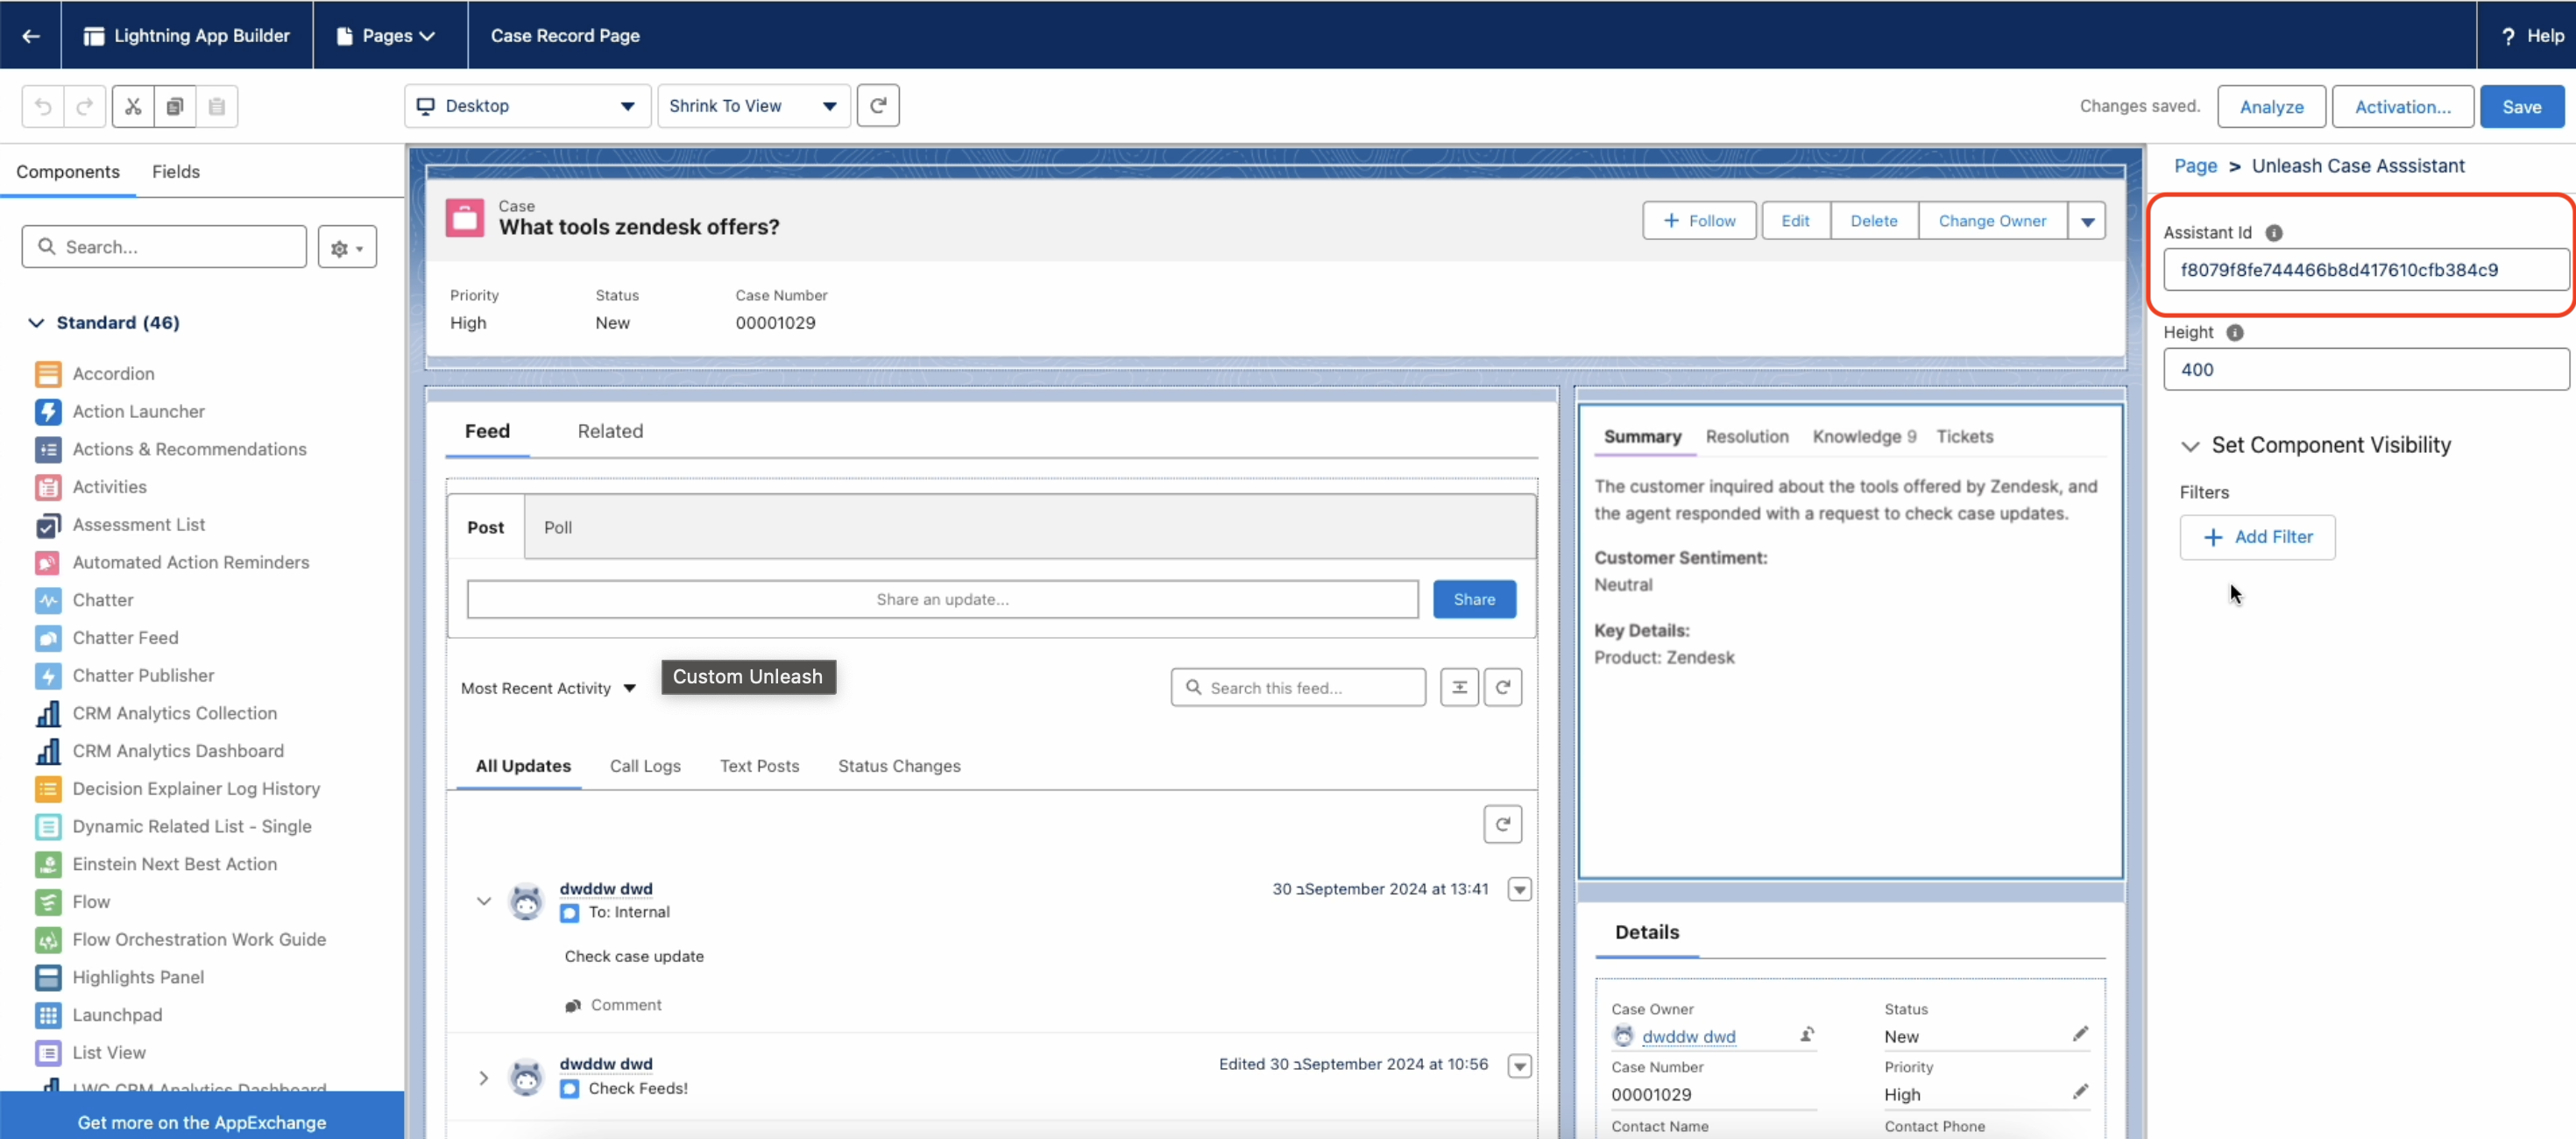
Task: Select the Call Logs feed tab
Action: (x=645, y=766)
